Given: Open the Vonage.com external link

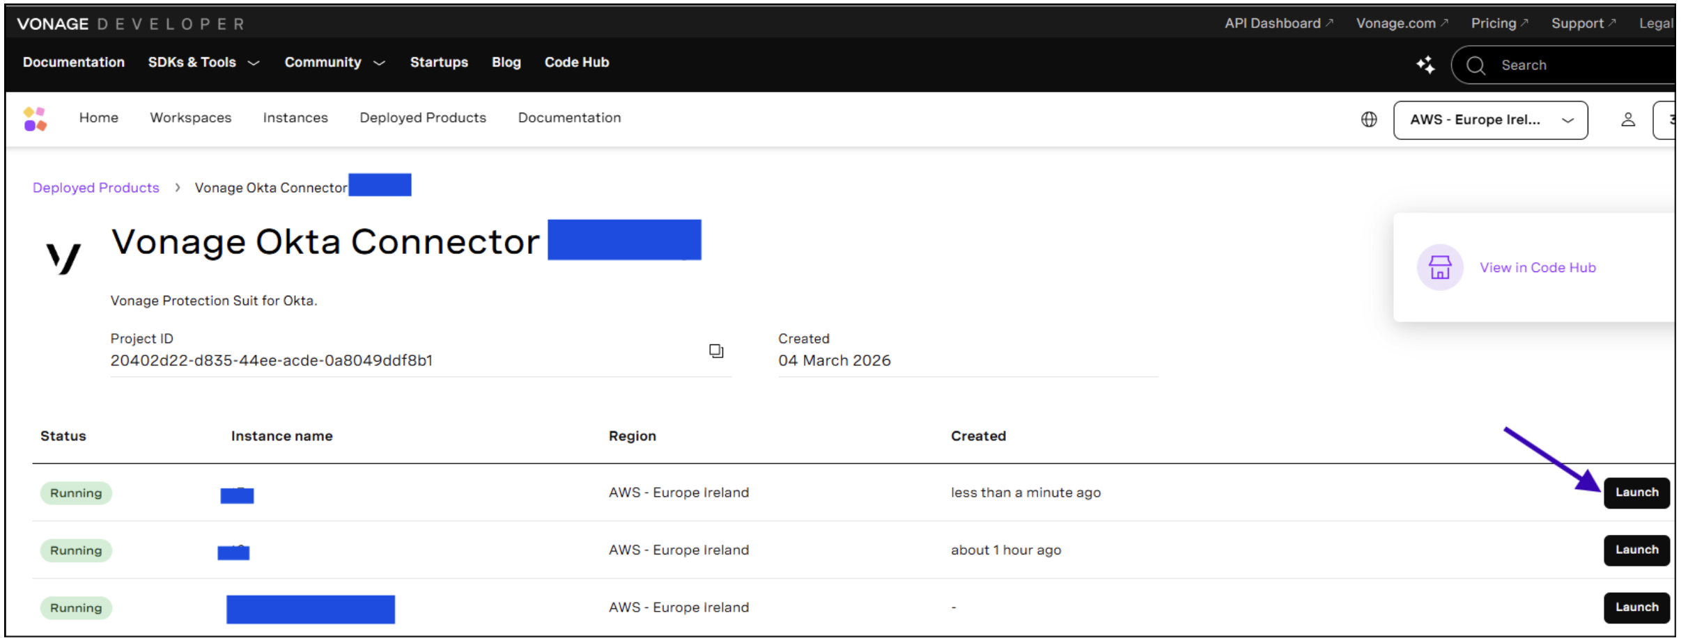Looking at the screenshot, I should 1402,24.
